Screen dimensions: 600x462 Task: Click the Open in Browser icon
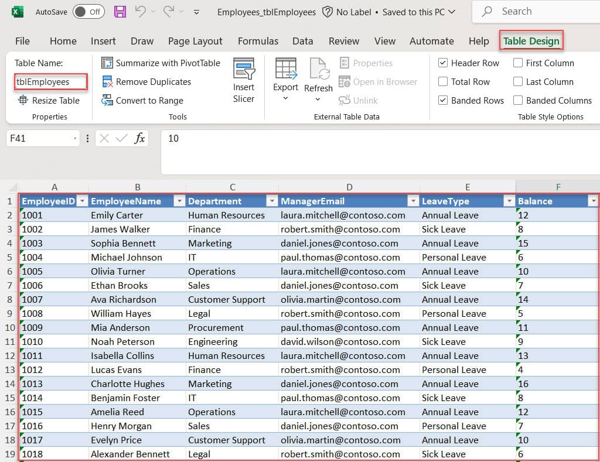pos(345,81)
